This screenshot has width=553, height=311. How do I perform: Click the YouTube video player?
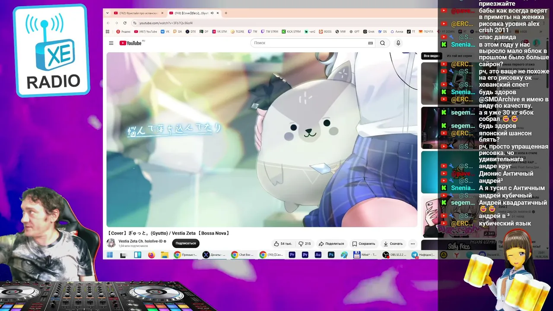(x=262, y=140)
